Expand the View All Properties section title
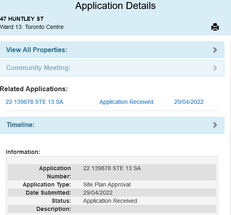The height and width of the screenshot is (215, 231). click(x=37, y=50)
